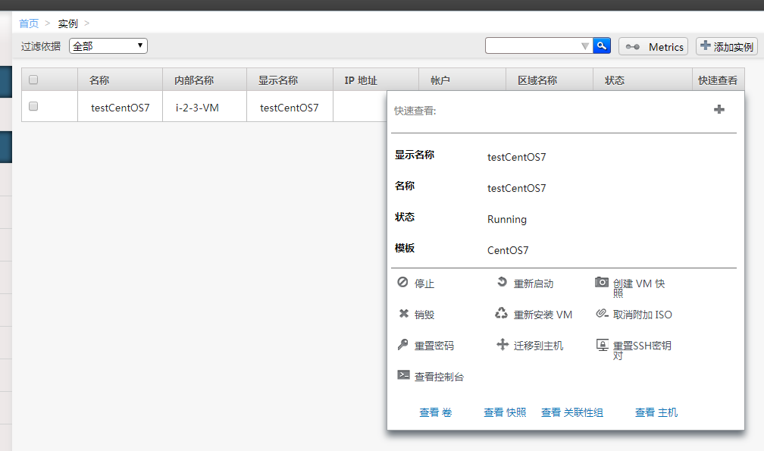Select the 迁移到主机 migrate icon
764x451 pixels.
[502, 345]
